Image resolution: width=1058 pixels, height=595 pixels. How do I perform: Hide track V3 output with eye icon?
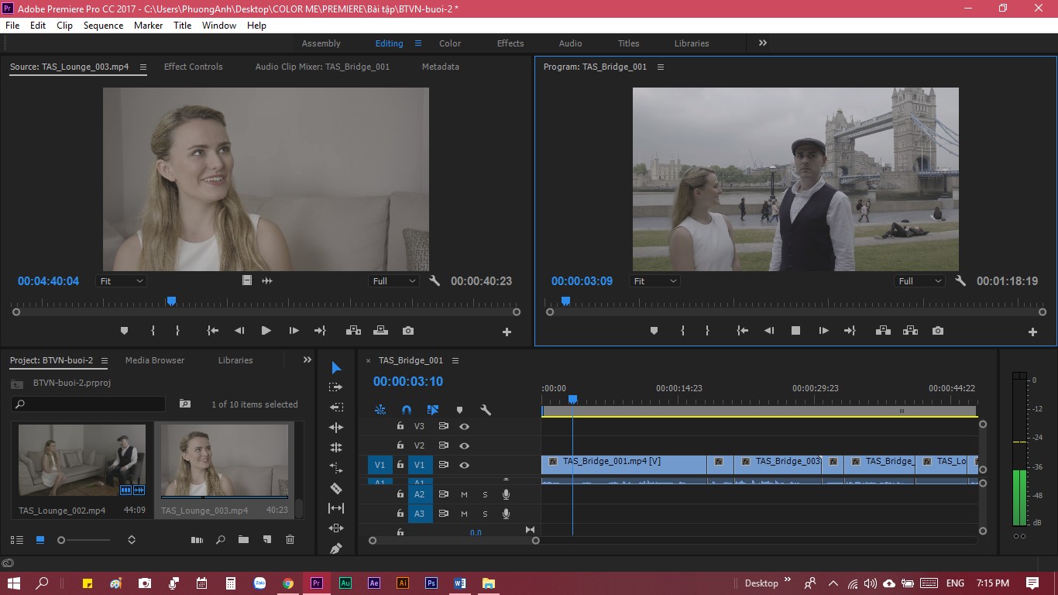464,426
